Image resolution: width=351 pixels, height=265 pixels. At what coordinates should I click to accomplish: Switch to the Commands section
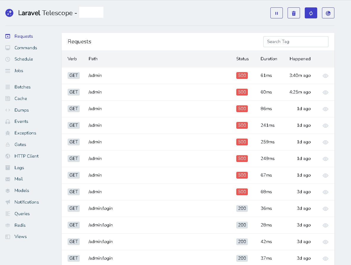(x=26, y=47)
